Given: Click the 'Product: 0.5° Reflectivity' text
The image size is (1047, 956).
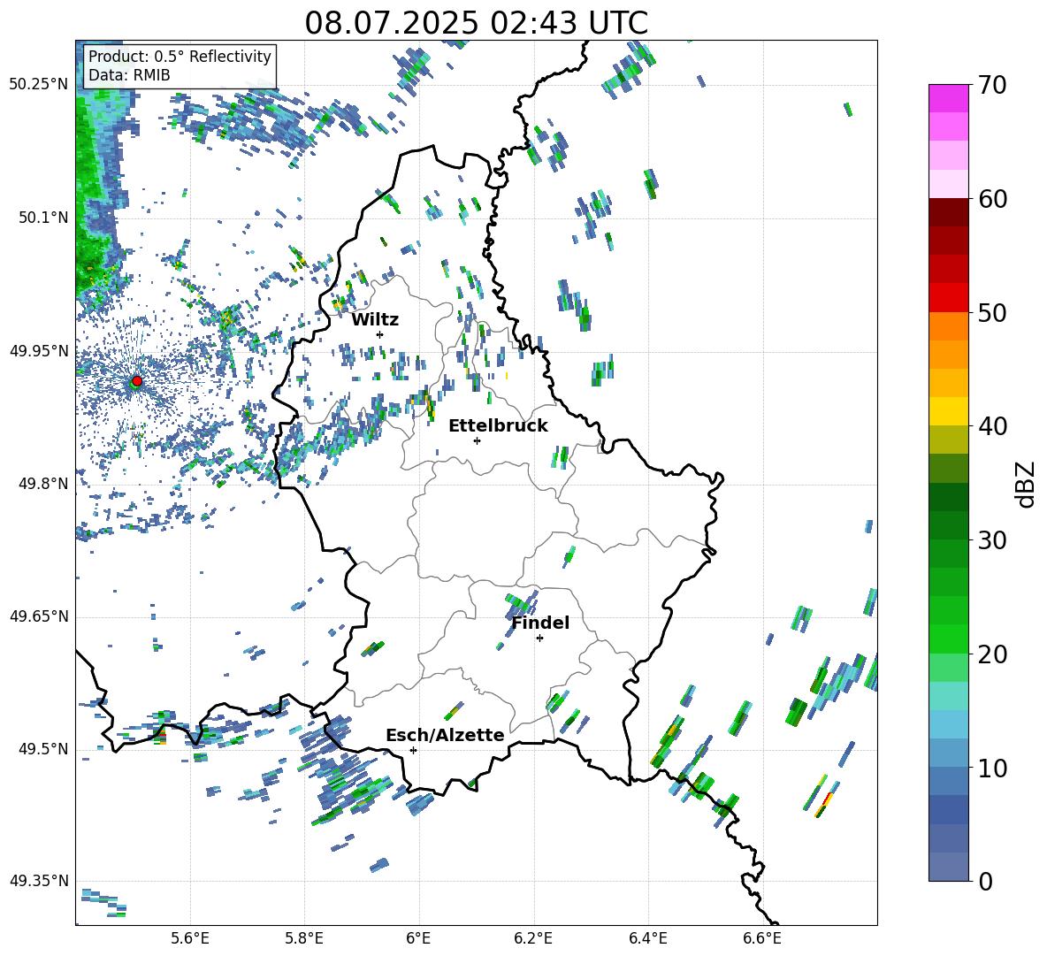Looking at the screenshot, I should [180, 56].
